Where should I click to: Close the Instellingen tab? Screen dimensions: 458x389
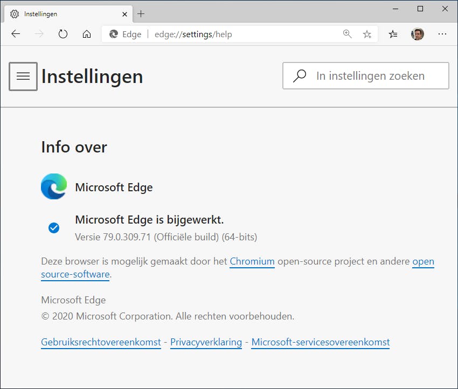point(124,13)
